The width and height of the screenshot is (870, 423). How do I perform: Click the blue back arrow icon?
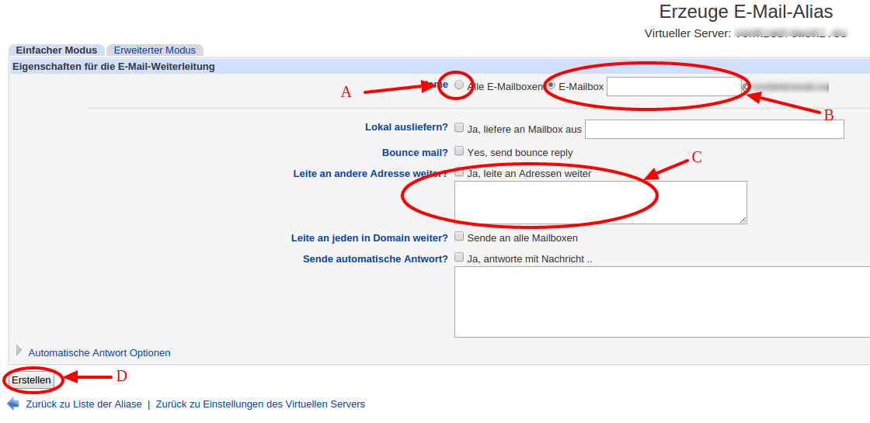click(13, 404)
